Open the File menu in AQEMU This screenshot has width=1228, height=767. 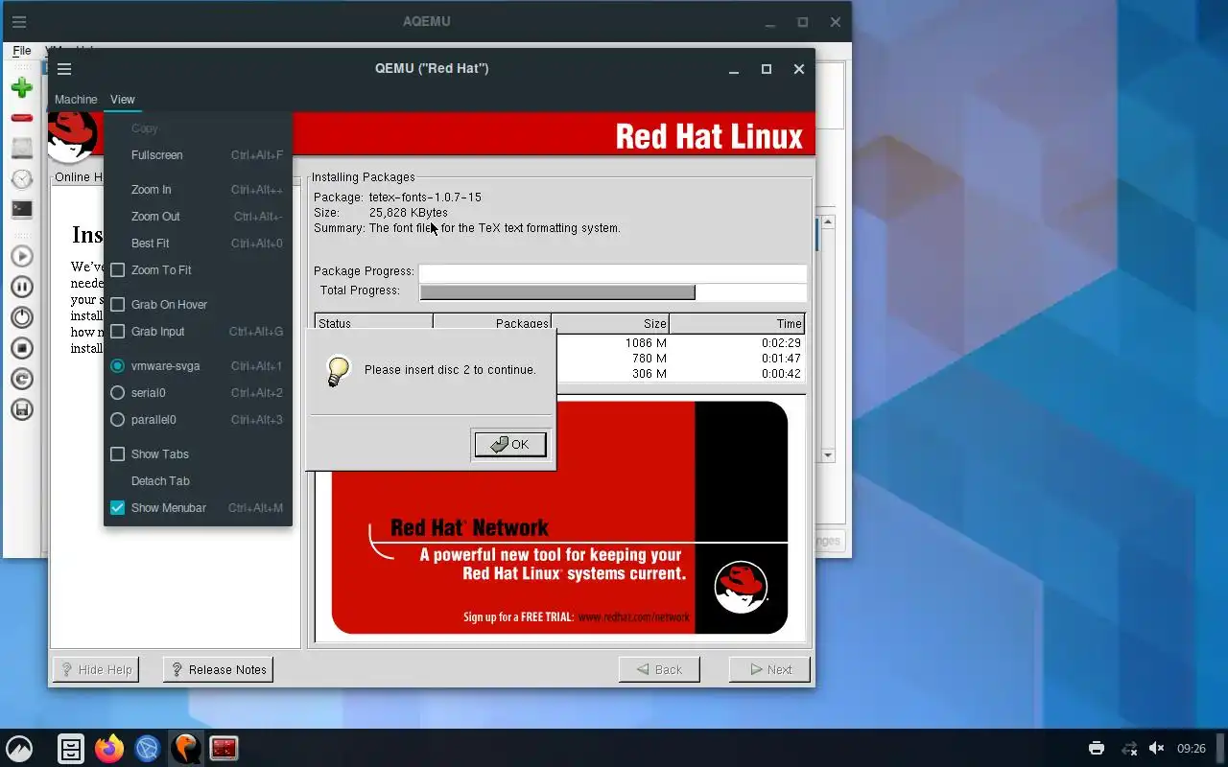coord(21,51)
